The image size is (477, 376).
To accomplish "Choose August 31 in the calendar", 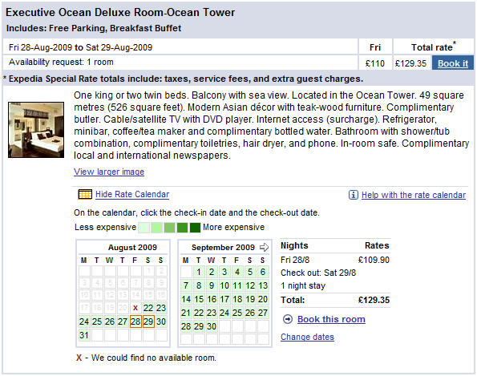I will [84, 335].
